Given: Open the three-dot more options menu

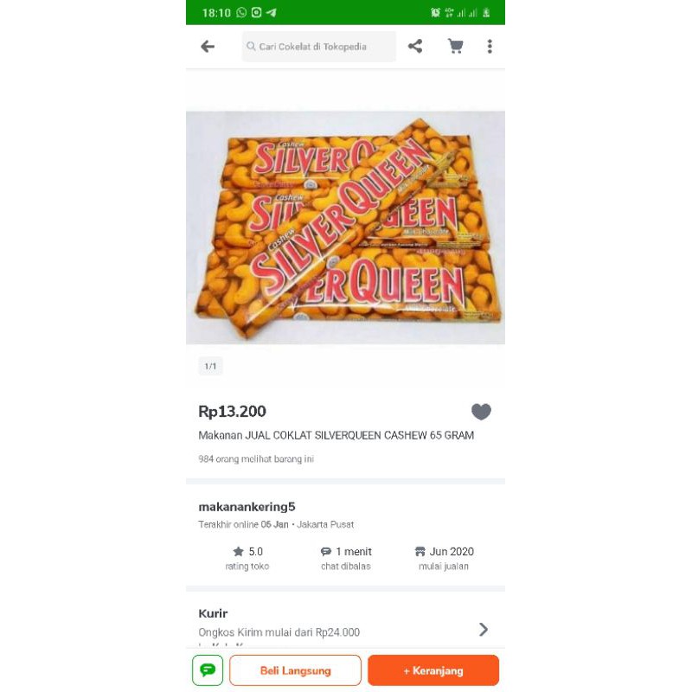Looking at the screenshot, I should coord(490,47).
